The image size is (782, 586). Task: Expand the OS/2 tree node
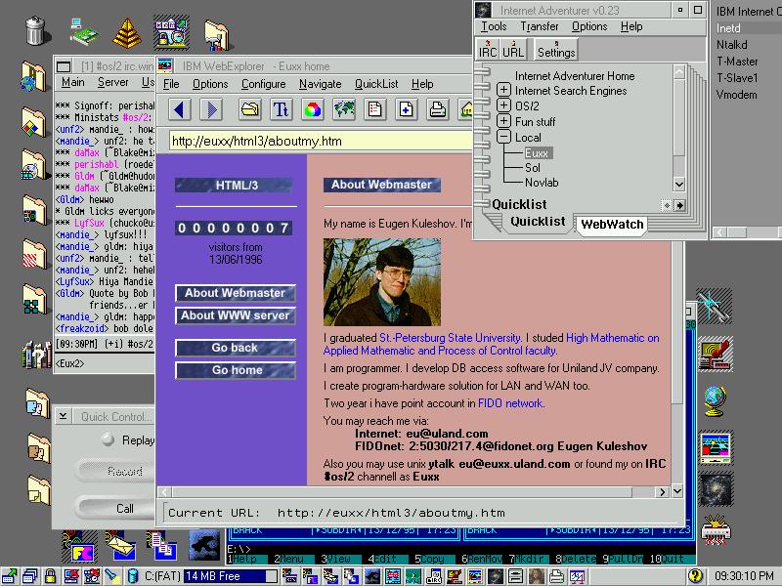tap(503, 105)
